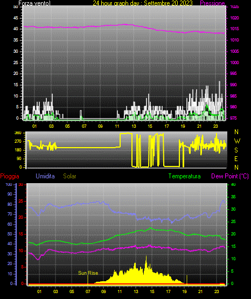Click the 100 humidity axis value
This screenshot has height=299, width=251.
coord(9,184)
